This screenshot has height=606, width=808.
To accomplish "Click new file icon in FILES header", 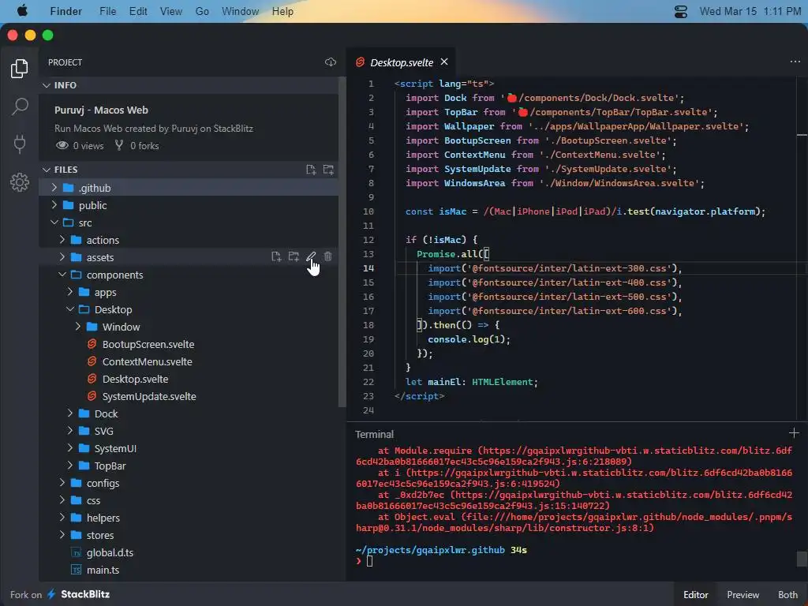I will 311,170.
